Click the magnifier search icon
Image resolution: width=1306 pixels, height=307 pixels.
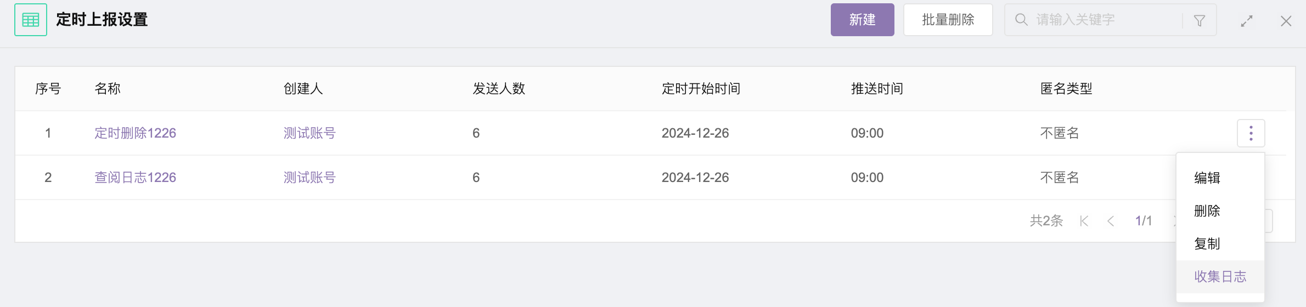tap(1021, 20)
